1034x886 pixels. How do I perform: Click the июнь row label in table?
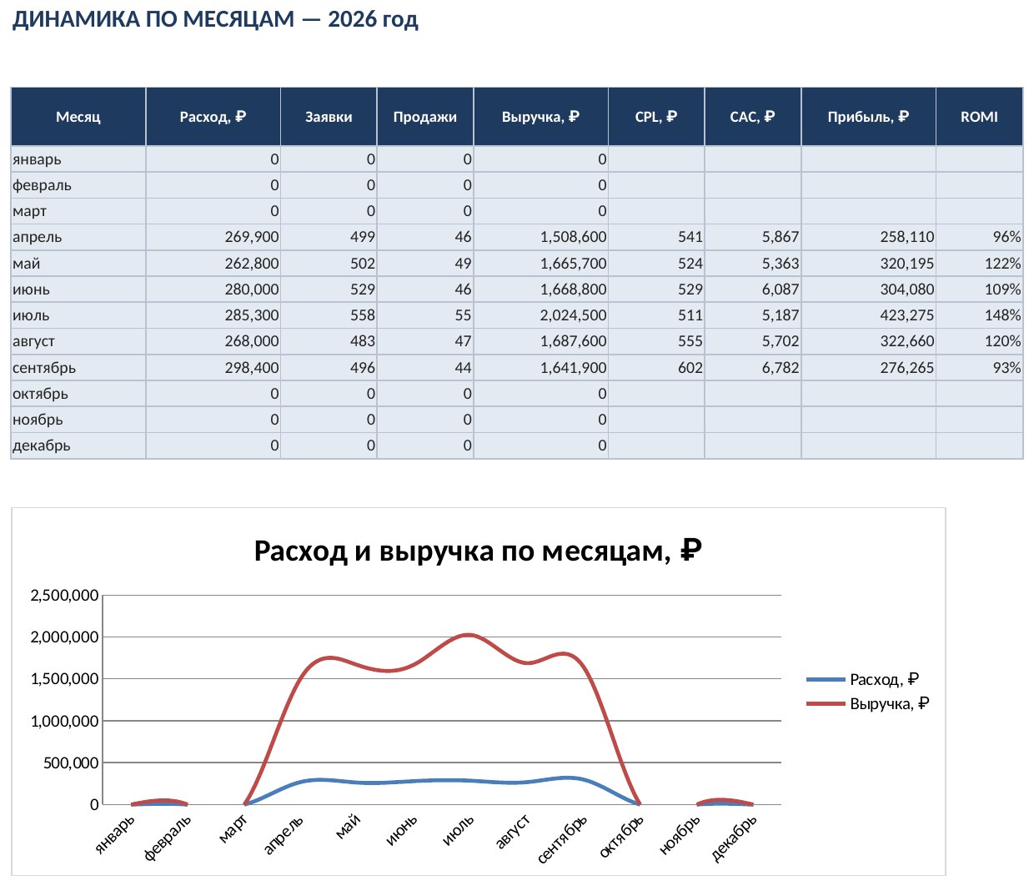click(78, 289)
